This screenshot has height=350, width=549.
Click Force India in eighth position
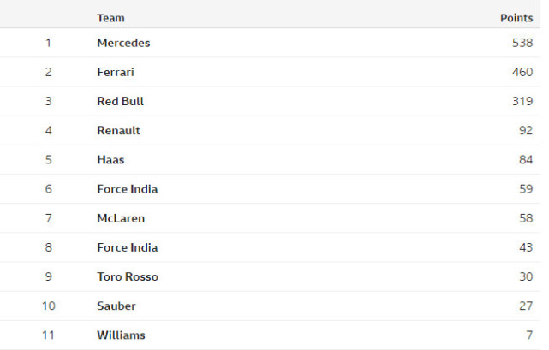(127, 247)
